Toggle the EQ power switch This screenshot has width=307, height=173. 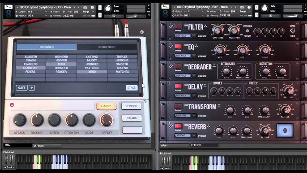[x=178, y=46]
